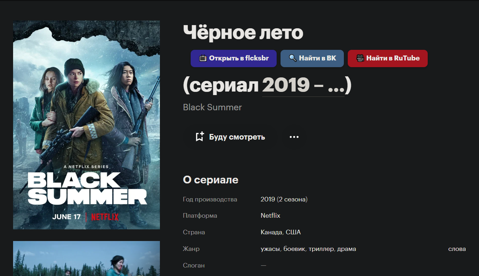Choose the ужасы genre link
Image resolution: width=479 pixels, height=276 pixels.
[271, 249]
